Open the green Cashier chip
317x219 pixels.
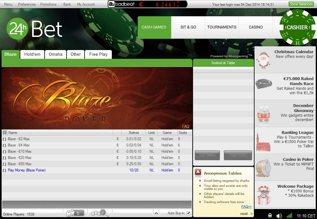point(297,27)
